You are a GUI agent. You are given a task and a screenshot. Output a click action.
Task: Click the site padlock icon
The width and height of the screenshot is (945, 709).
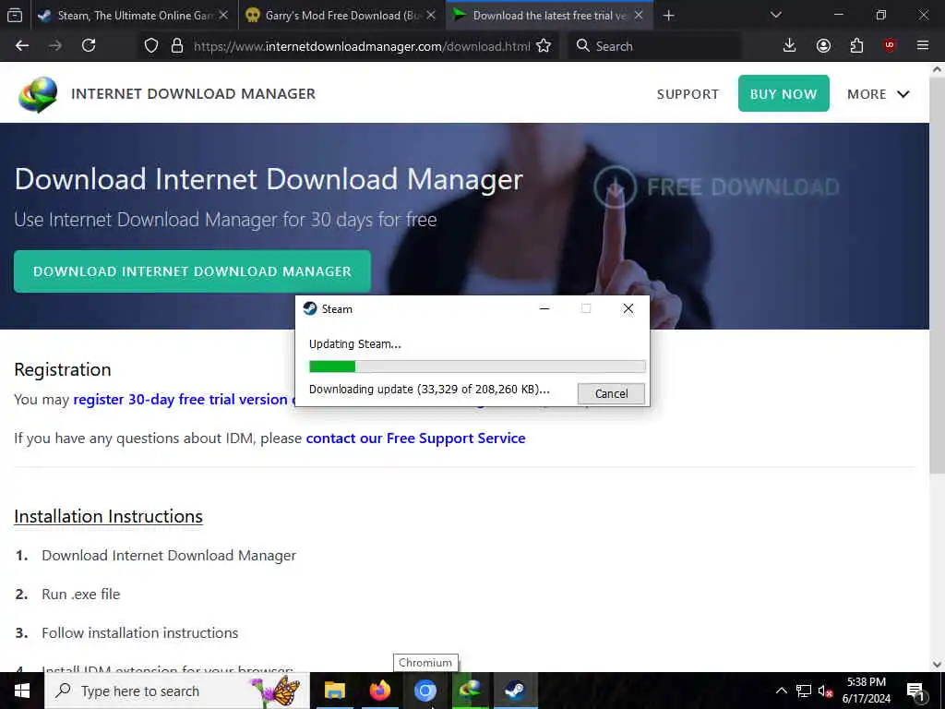(177, 46)
